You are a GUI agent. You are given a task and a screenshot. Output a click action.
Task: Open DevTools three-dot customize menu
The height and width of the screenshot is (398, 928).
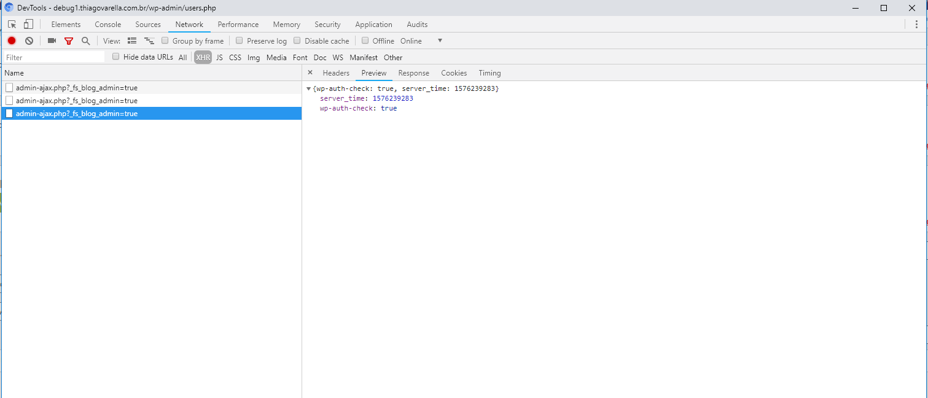point(916,25)
